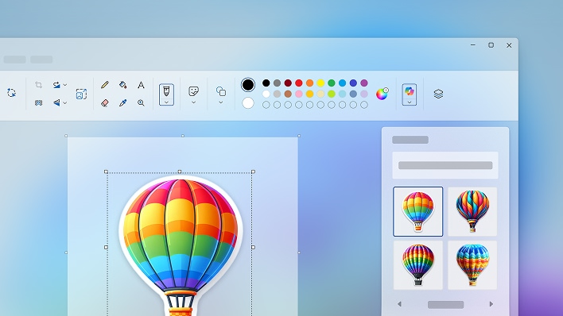Select the Magnifier zoom tool
Viewport: 563px width, 316px height.
pos(141,103)
